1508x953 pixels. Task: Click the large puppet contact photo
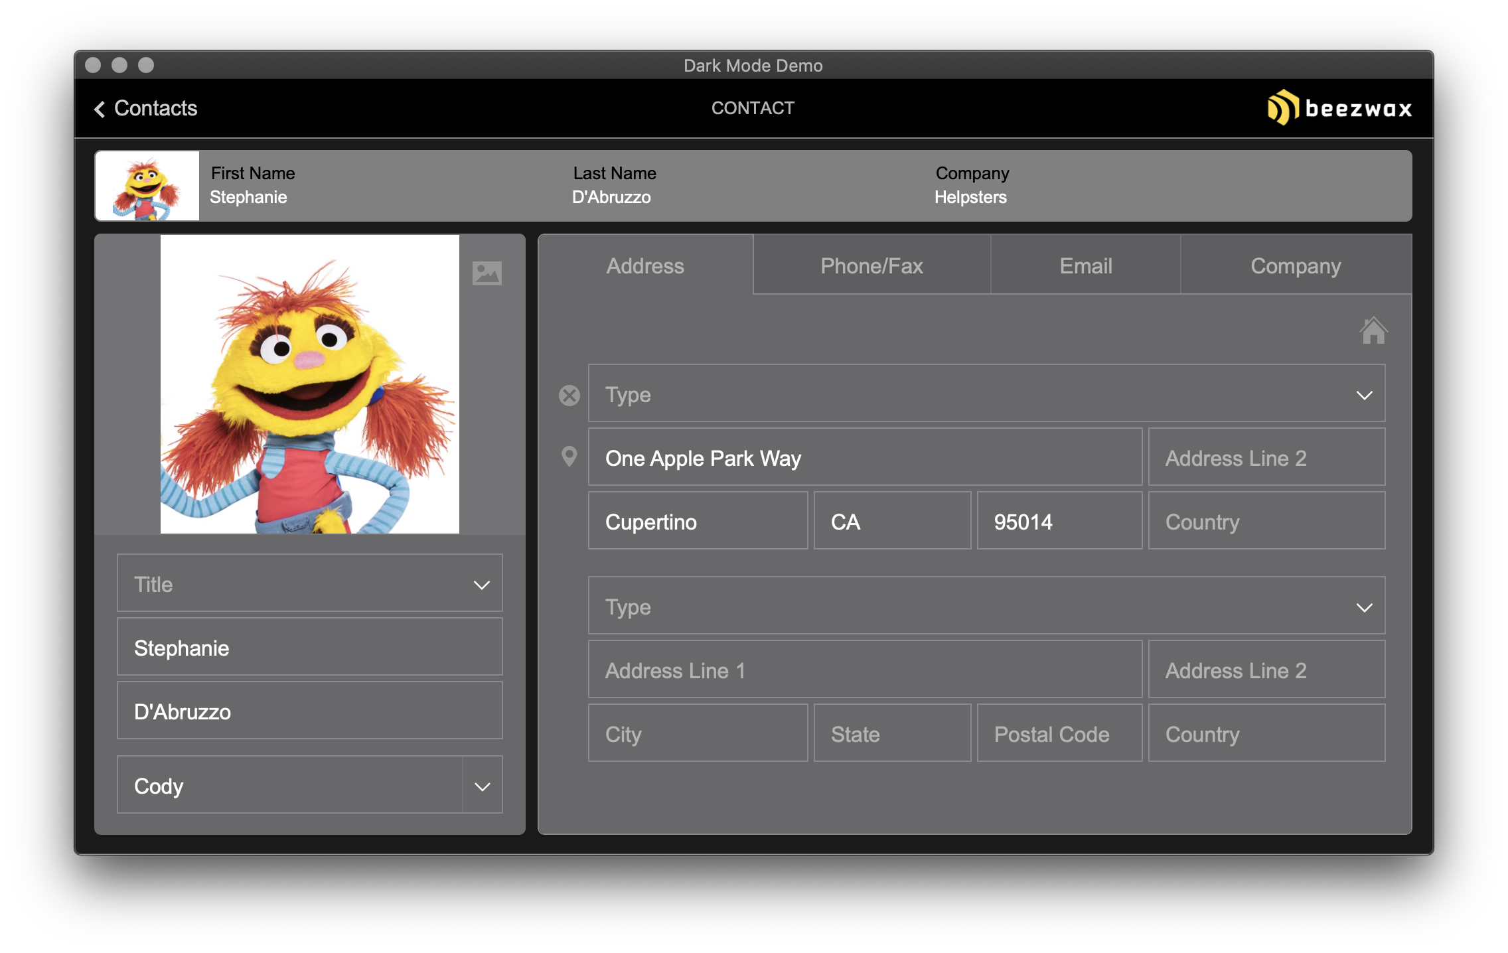pos(309,384)
